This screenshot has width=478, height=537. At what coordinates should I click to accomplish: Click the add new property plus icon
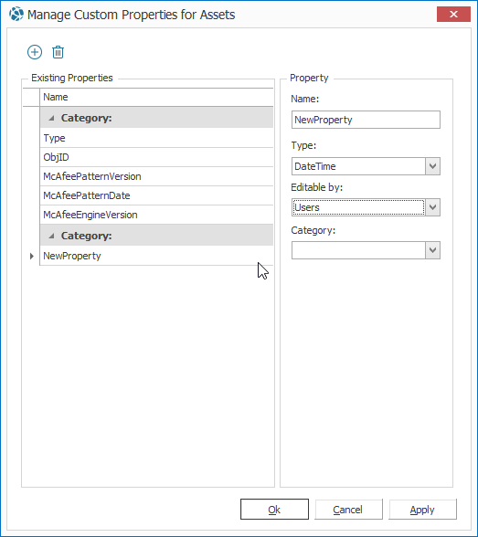pyautogui.click(x=35, y=52)
